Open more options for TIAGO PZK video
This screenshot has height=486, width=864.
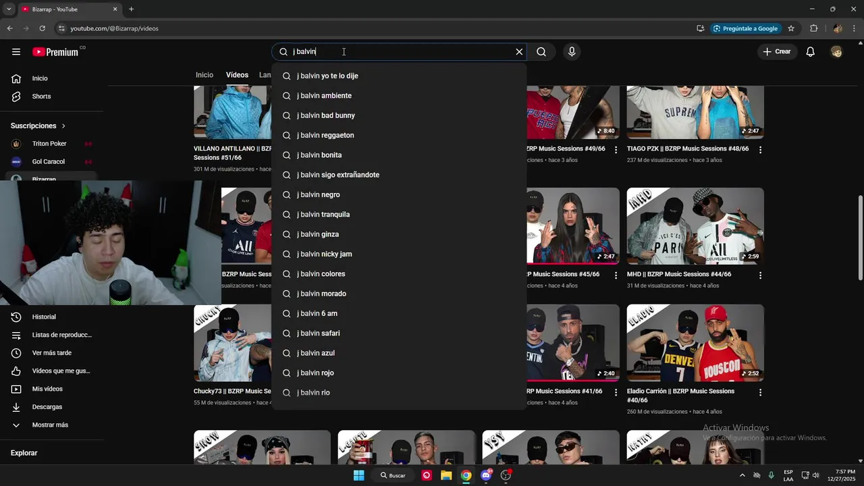click(760, 150)
